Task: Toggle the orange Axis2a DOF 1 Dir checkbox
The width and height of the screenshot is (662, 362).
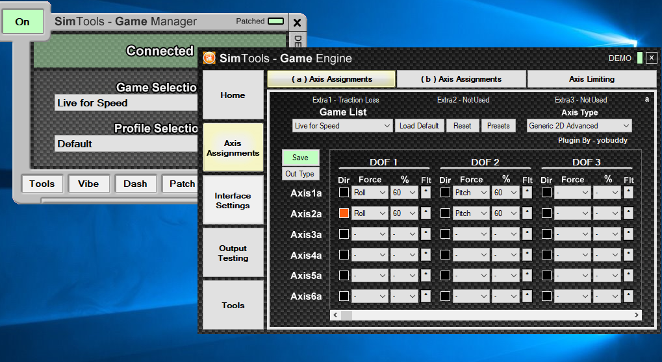Action: (344, 213)
